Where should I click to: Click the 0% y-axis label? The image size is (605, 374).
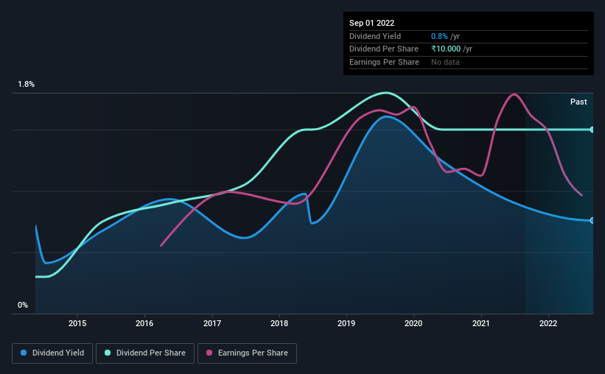(23, 305)
